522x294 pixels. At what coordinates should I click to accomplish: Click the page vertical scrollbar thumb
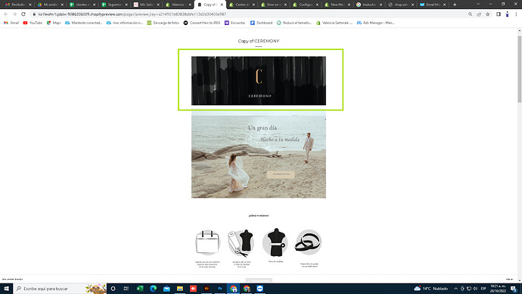(x=519, y=68)
